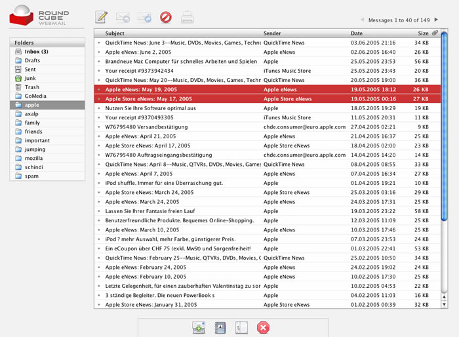Open the Junk folder
Image resolution: width=459 pixels, height=337 pixels.
47,78
